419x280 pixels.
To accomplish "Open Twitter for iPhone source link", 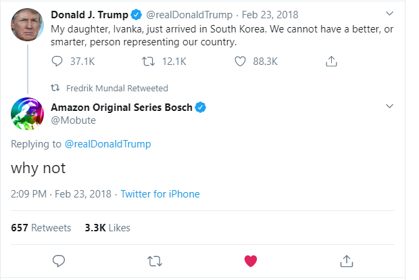I will pyautogui.click(x=160, y=194).
